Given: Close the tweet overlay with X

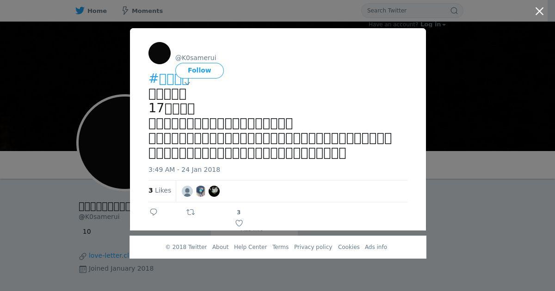Looking at the screenshot, I should click(x=539, y=12).
